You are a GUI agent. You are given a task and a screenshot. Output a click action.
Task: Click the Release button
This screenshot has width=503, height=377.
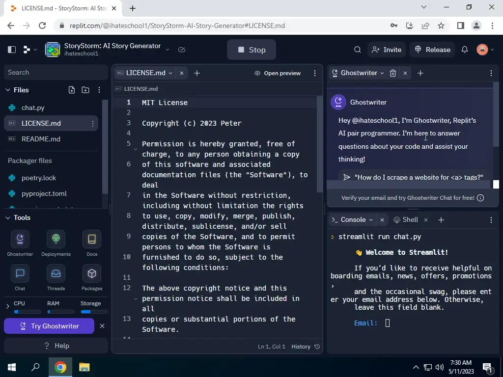(x=432, y=50)
